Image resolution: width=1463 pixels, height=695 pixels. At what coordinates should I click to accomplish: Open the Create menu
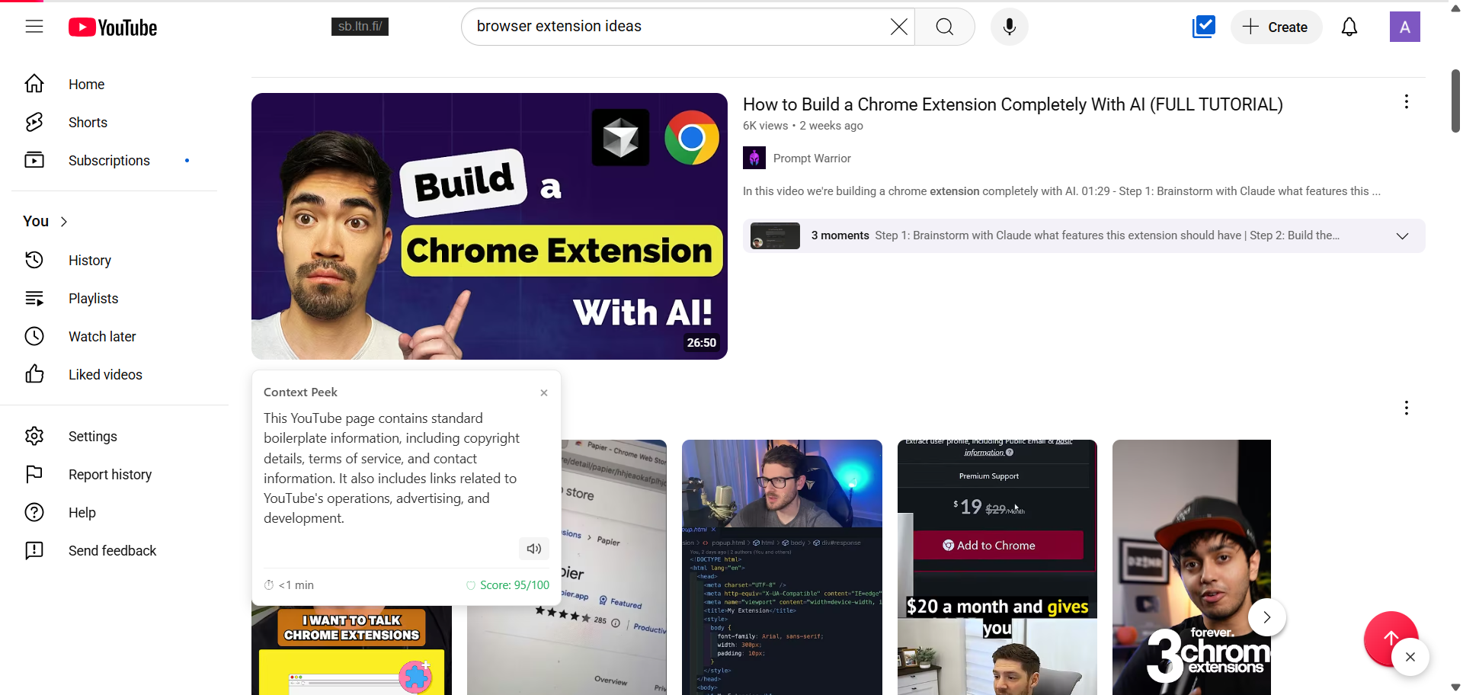[x=1276, y=27]
